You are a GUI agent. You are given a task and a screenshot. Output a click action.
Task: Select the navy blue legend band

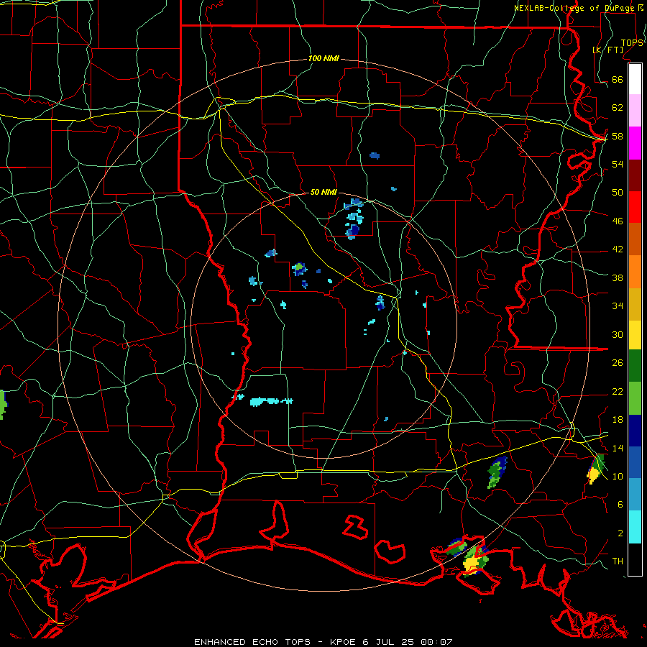coord(635,431)
